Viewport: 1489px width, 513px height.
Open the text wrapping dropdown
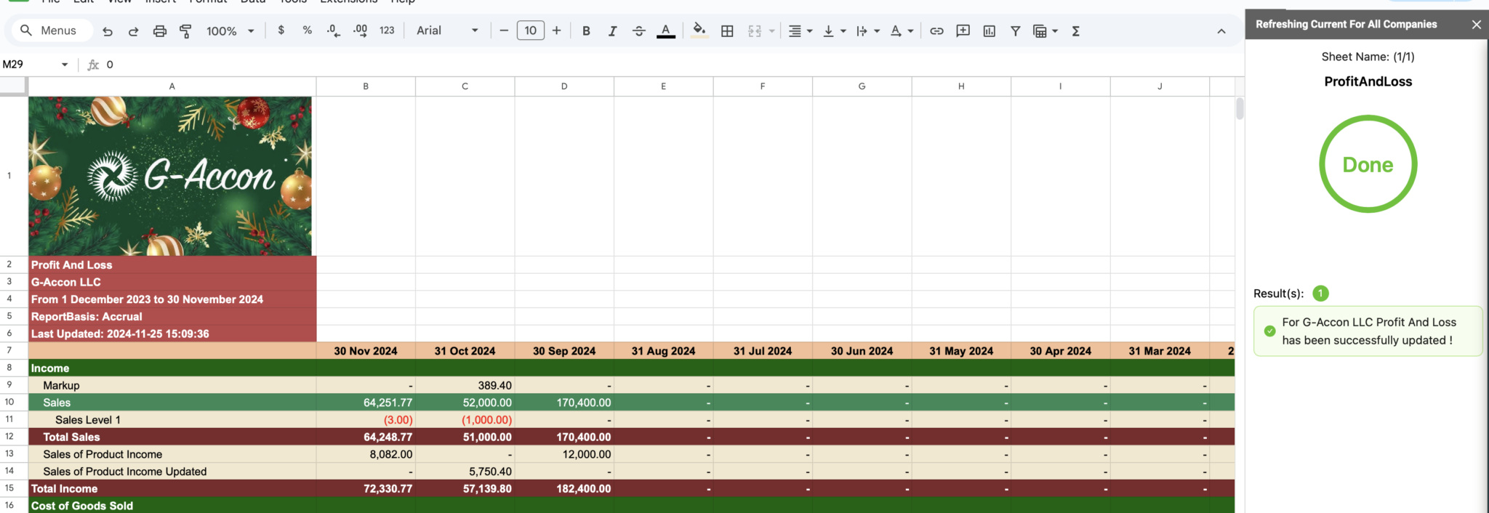(867, 31)
